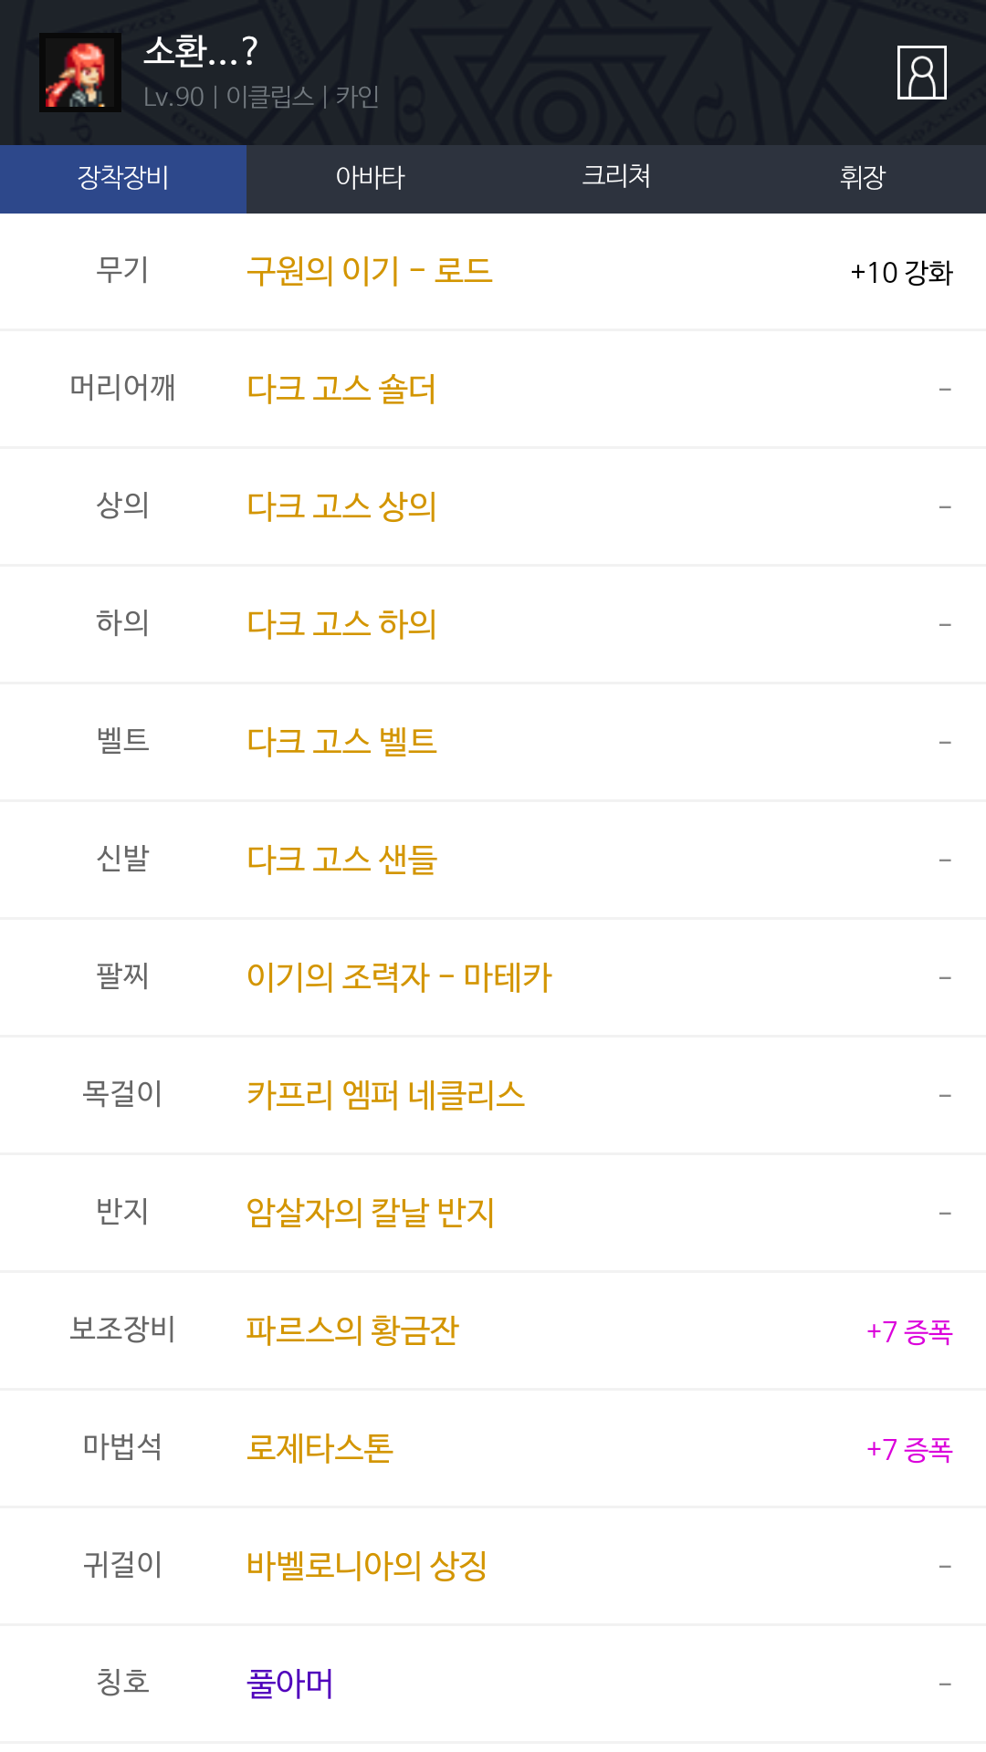The width and height of the screenshot is (986, 1752).
Task: View earring 바벨로니아의 상징
Action: 366,1566
